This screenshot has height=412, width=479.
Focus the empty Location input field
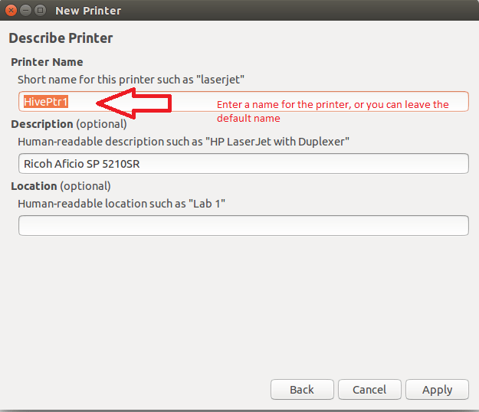pos(244,226)
